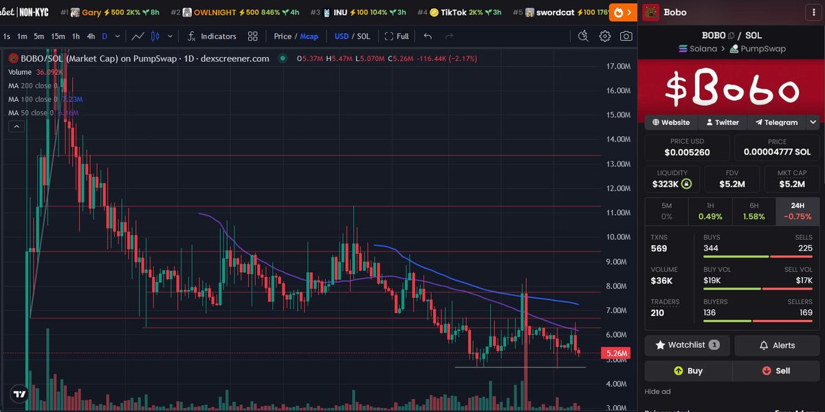Open chart settings gear

[x=605, y=36]
